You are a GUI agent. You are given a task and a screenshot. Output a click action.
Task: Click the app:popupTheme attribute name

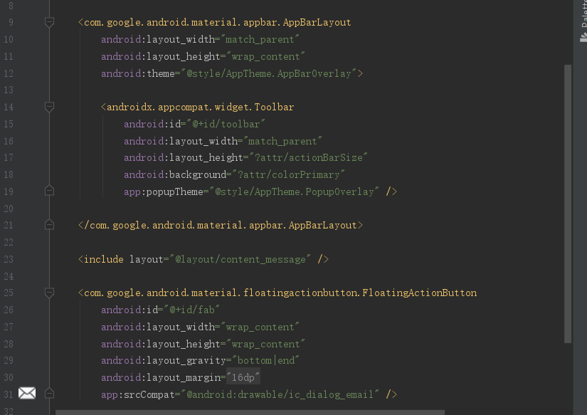163,191
